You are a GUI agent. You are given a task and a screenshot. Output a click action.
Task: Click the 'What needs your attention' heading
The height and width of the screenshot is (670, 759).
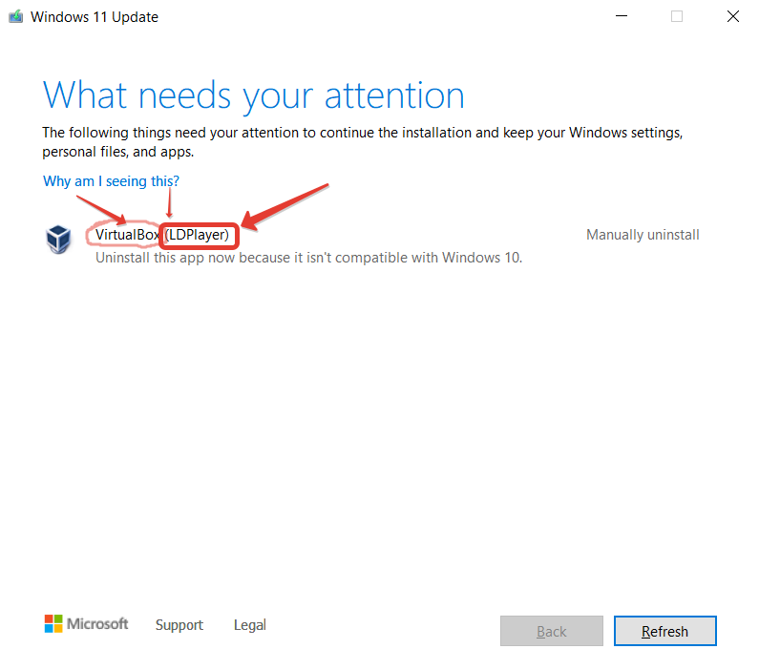[254, 95]
